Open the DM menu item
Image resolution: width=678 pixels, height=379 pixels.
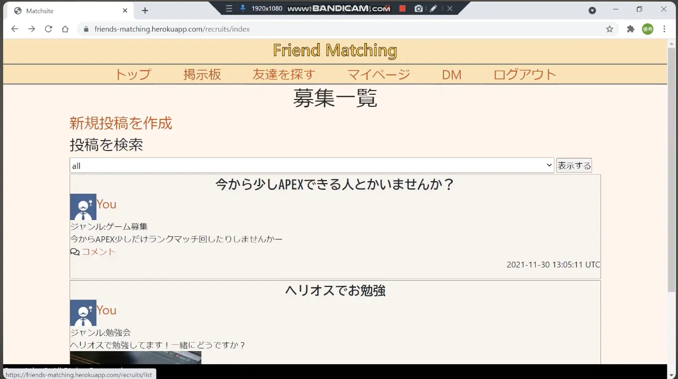(x=451, y=74)
